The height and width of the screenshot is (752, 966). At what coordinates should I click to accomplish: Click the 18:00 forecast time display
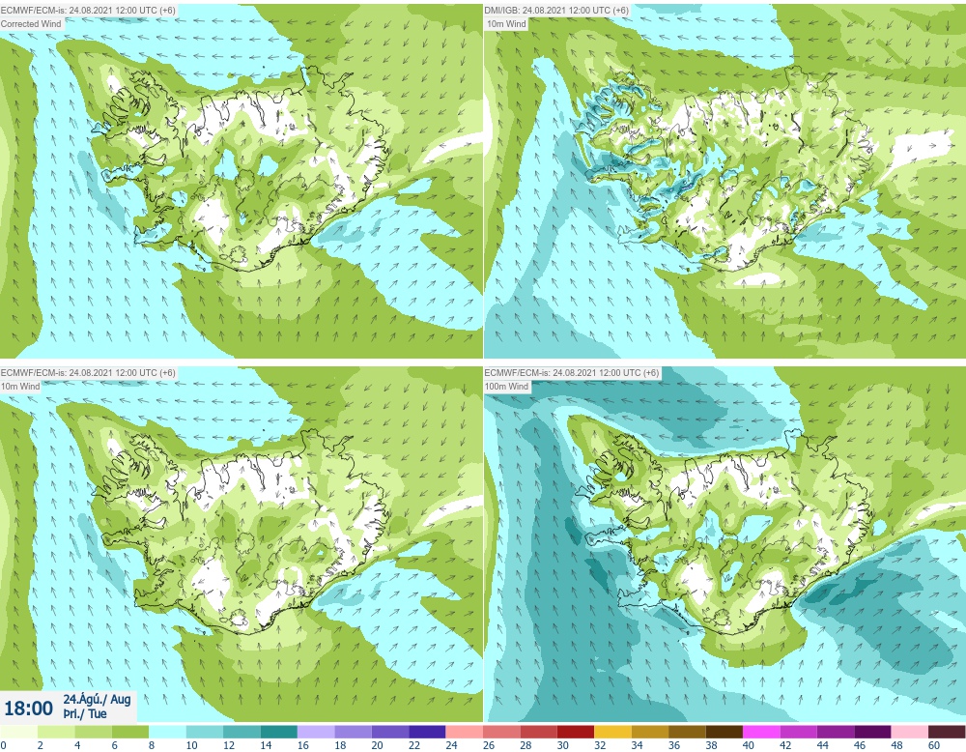coord(28,708)
